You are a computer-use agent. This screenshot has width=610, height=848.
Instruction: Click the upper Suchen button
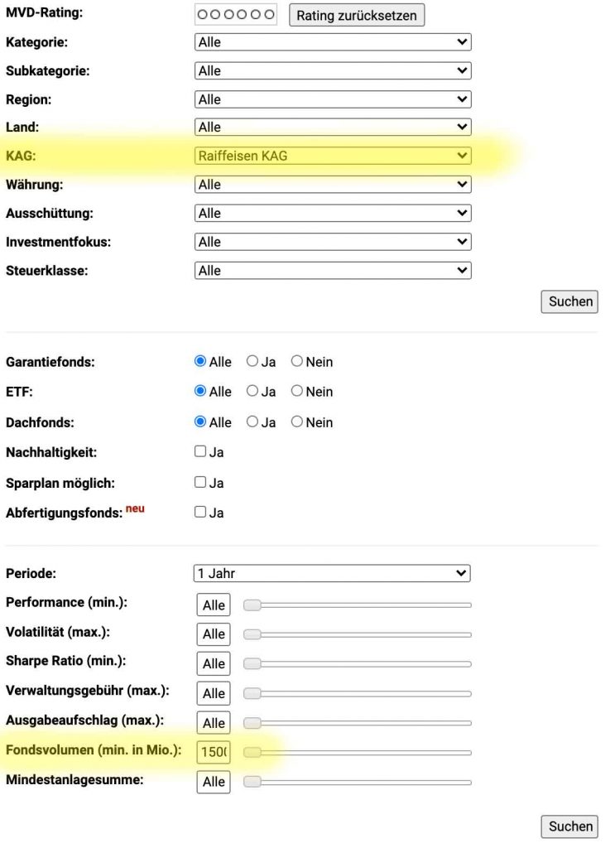point(569,301)
